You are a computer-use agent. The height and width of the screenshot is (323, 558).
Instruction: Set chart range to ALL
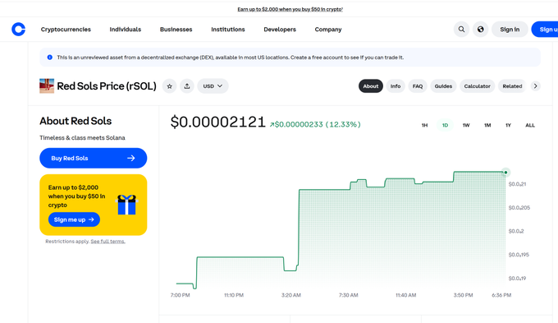pyautogui.click(x=530, y=125)
